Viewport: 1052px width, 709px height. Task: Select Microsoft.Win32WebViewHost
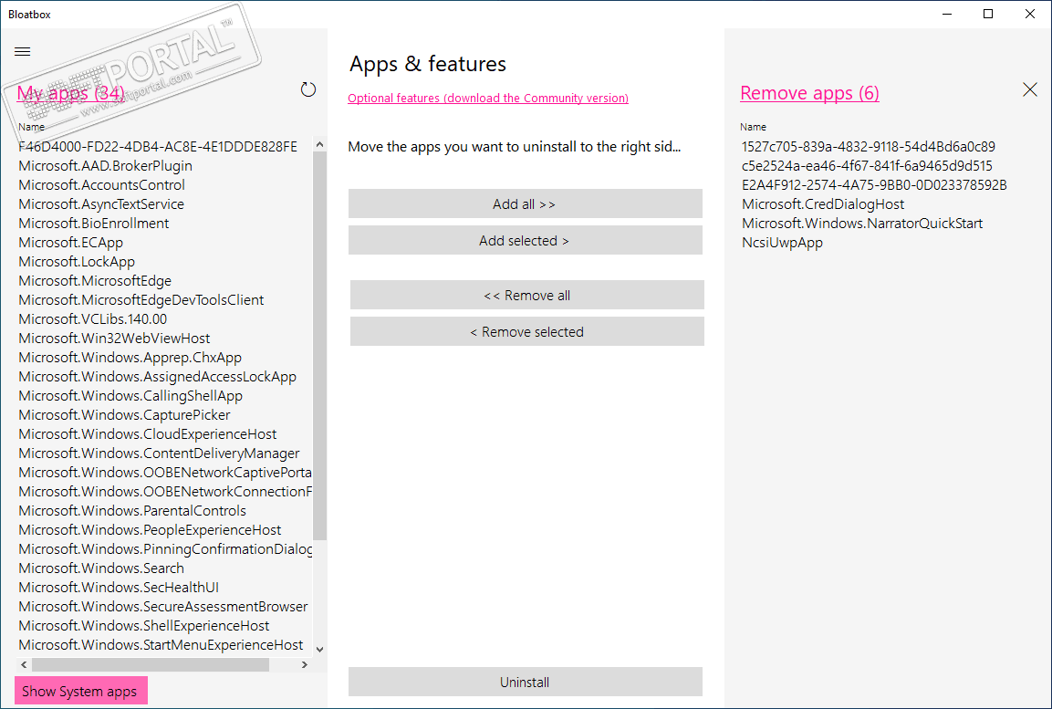click(114, 338)
